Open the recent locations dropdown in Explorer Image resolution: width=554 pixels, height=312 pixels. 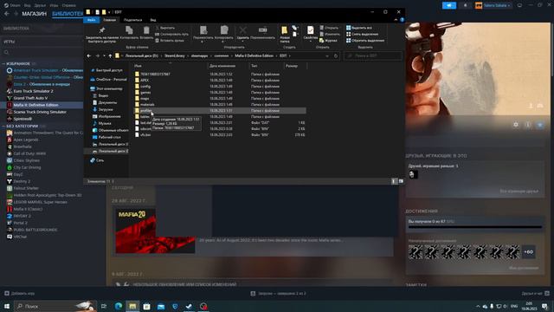tap(104, 55)
